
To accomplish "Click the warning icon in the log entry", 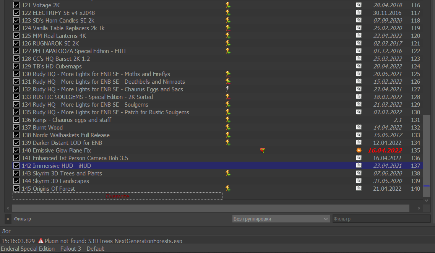I will (41, 240).
